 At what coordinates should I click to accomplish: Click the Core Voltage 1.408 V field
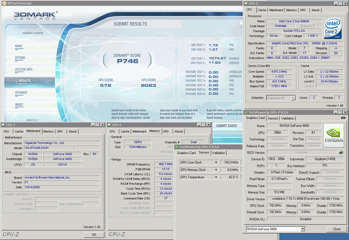pyautogui.click(x=313, y=36)
